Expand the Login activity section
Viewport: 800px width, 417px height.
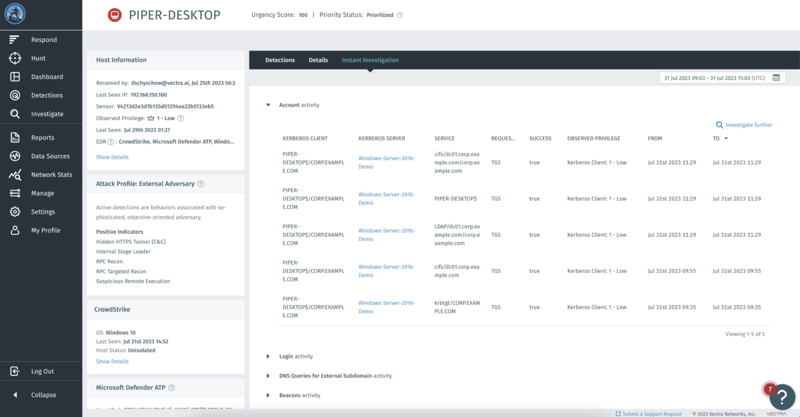coord(268,356)
